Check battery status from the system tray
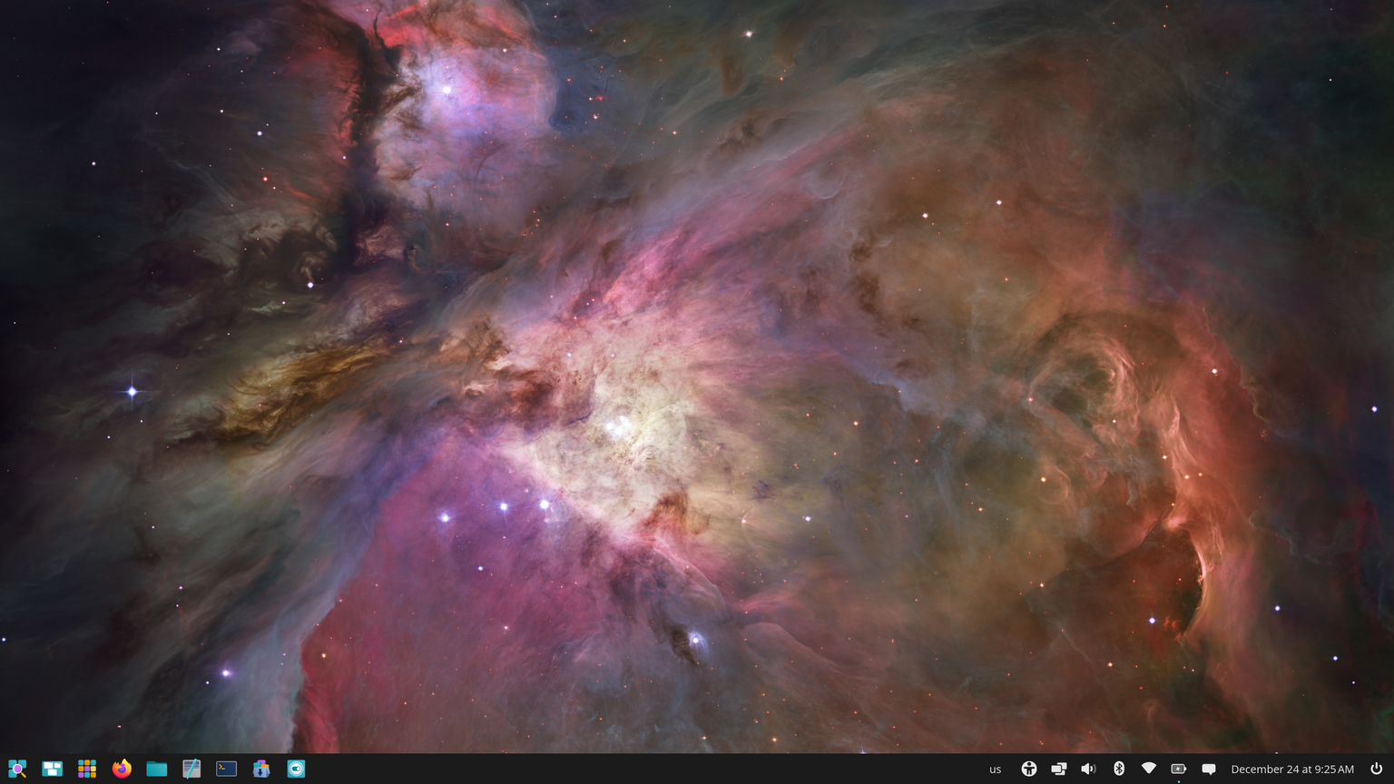1394x784 pixels. [1179, 769]
